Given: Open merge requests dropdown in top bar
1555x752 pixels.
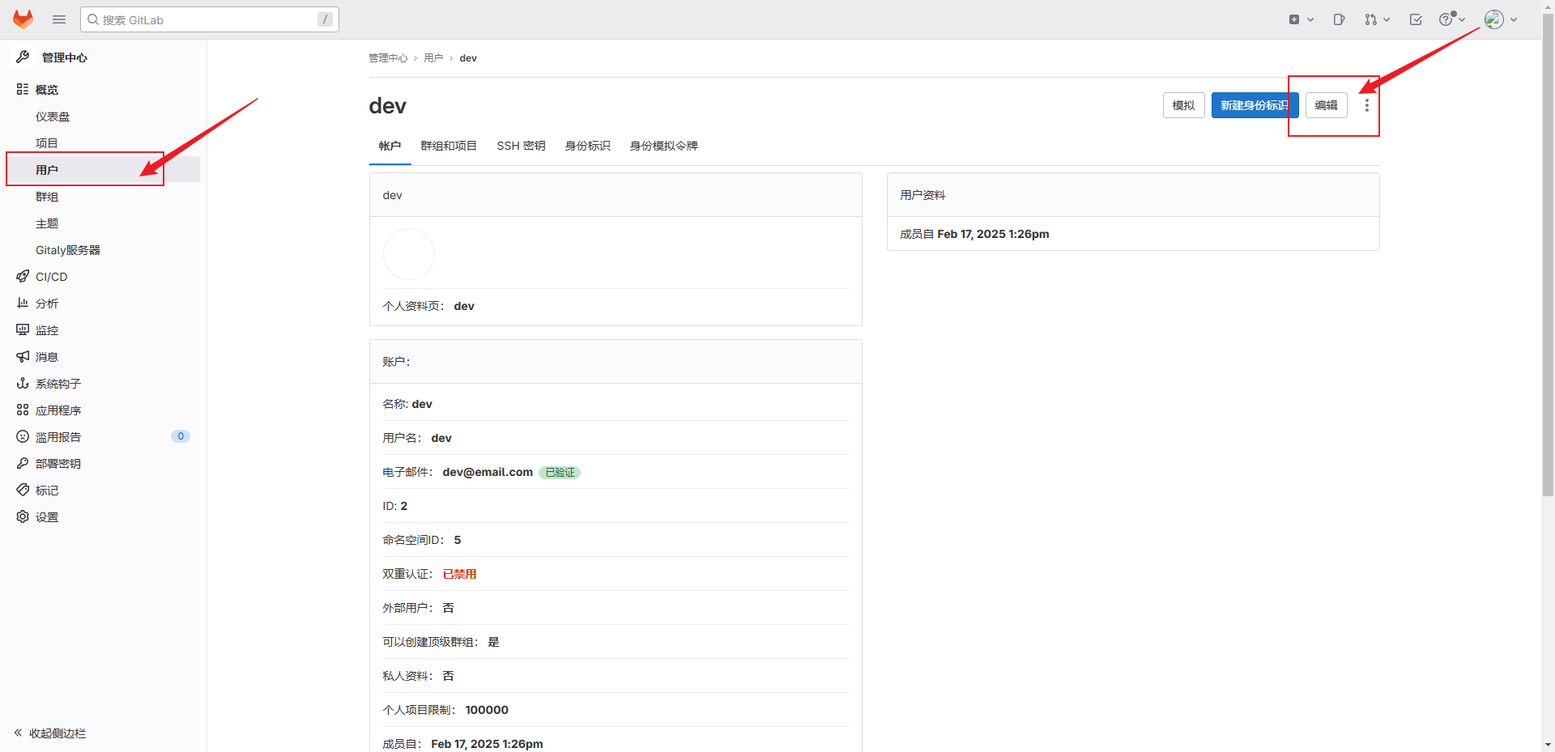Looking at the screenshot, I should click(x=1377, y=19).
